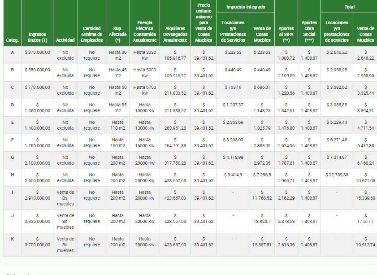The width and height of the screenshot is (377, 275).
Task: Select the Sup. Afectada (*) header
Action: [118, 35]
